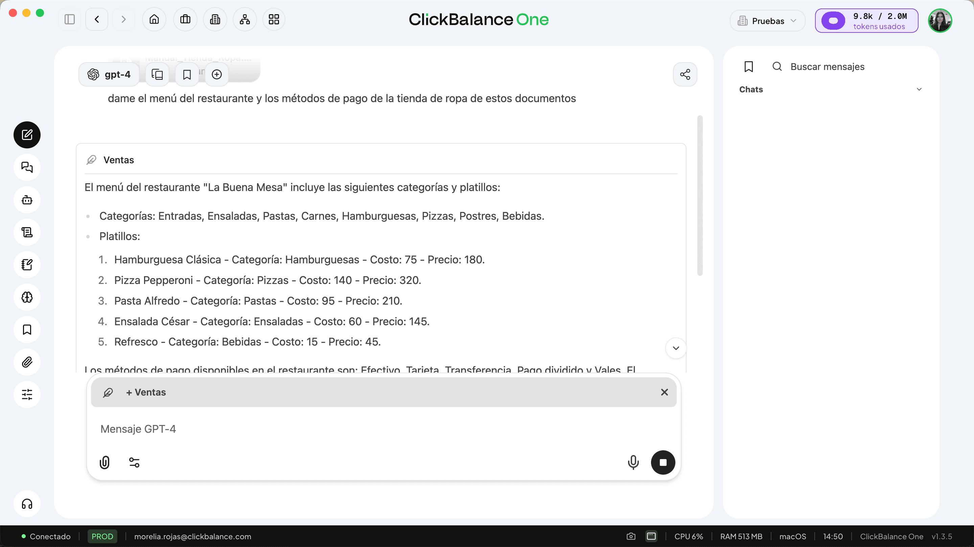Click the Pasta Alfredo list item
This screenshot has height=547, width=974.
click(x=258, y=301)
